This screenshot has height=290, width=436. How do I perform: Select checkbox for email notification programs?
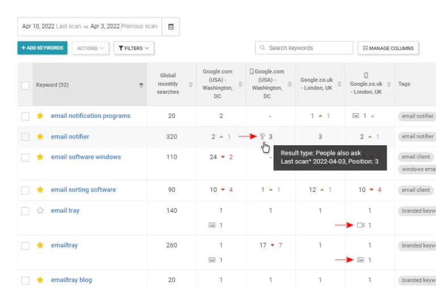tap(26, 116)
